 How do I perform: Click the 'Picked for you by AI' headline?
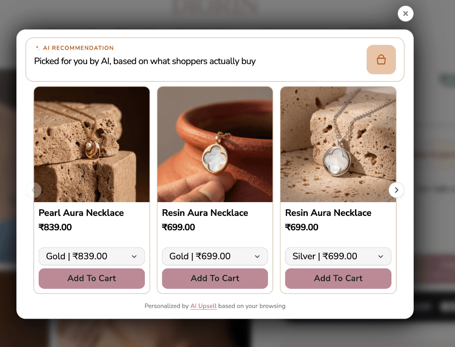coord(145,61)
